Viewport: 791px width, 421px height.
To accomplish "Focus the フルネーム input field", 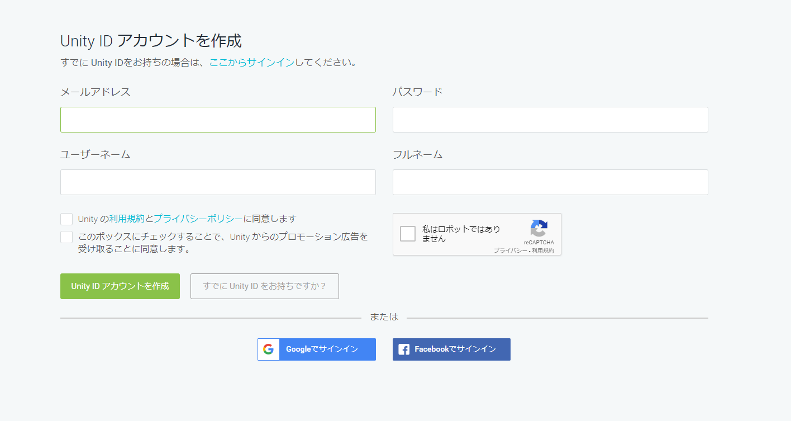I will pyautogui.click(x=550, y=182).
